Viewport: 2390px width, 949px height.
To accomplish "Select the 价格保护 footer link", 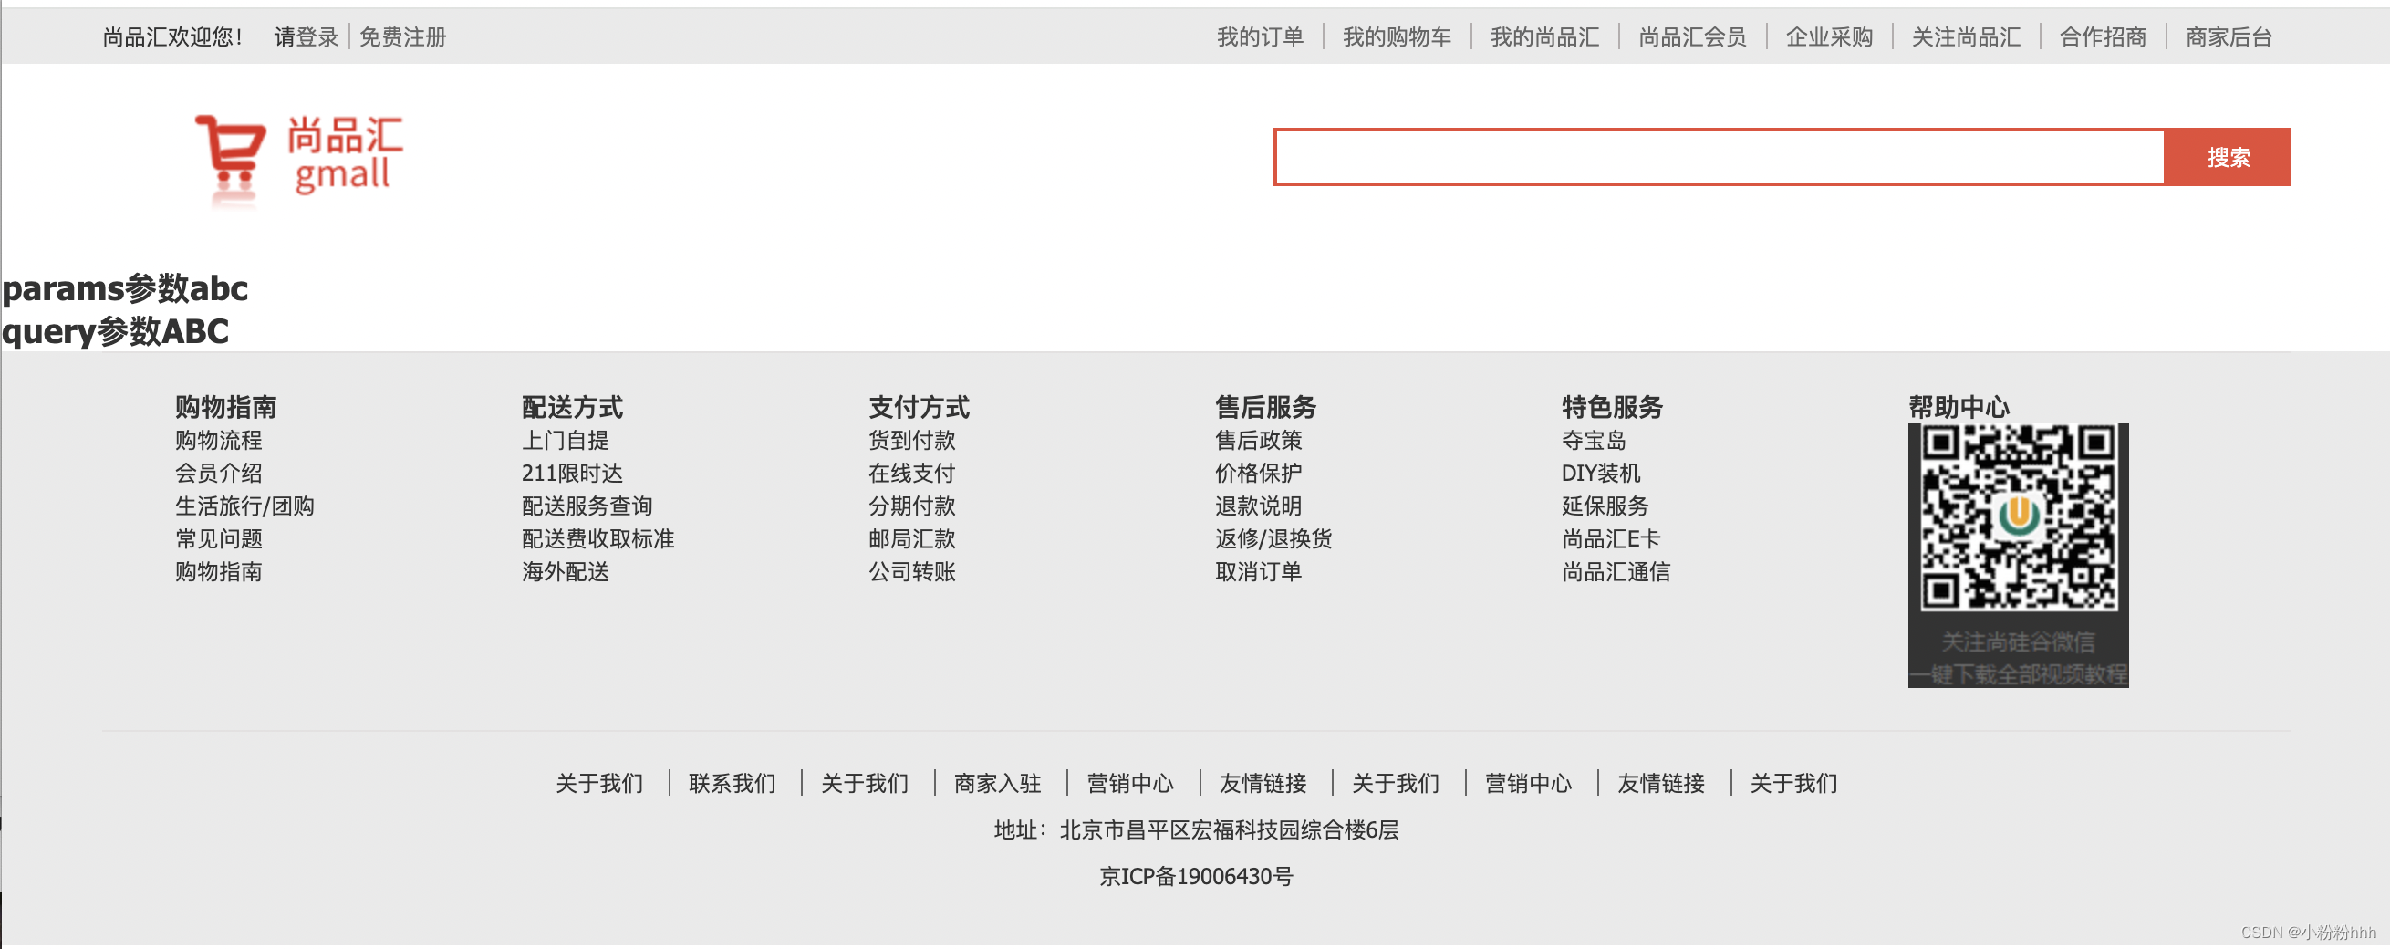I will pos(1258,473).
